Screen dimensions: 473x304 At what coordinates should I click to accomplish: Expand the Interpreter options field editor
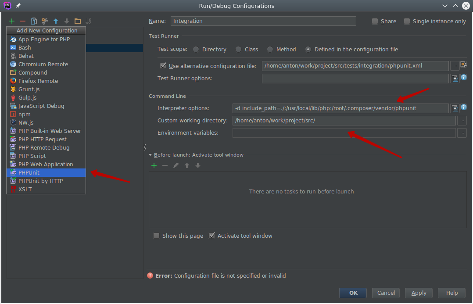pyautogui.click(x=455, y=109)
